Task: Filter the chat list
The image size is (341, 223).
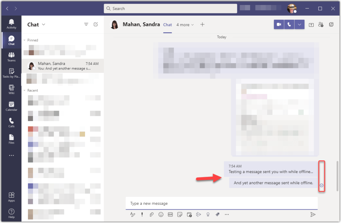Action: [x=86, y=24]
